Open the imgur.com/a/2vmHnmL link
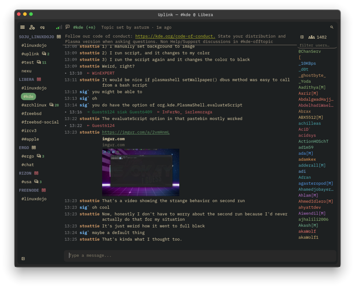355x288 pixels. click(136, 132)
